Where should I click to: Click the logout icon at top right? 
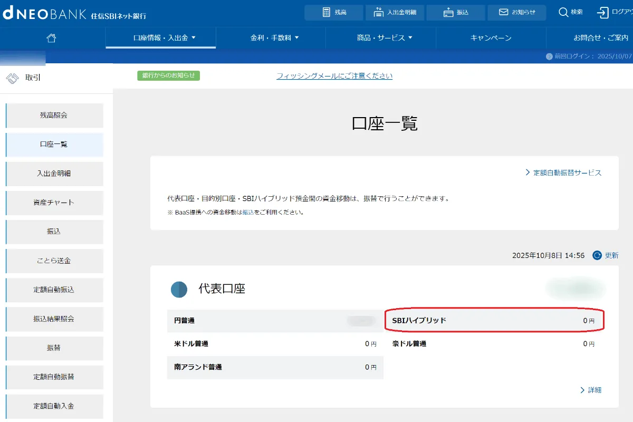(603, 12)
